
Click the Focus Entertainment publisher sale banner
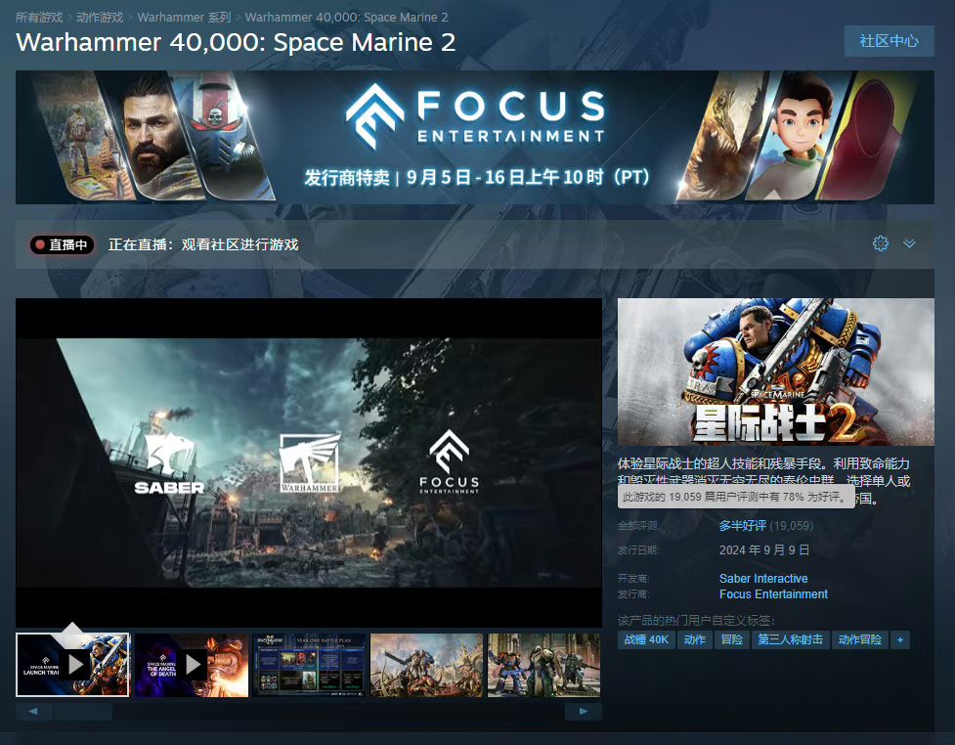point(474,137)
